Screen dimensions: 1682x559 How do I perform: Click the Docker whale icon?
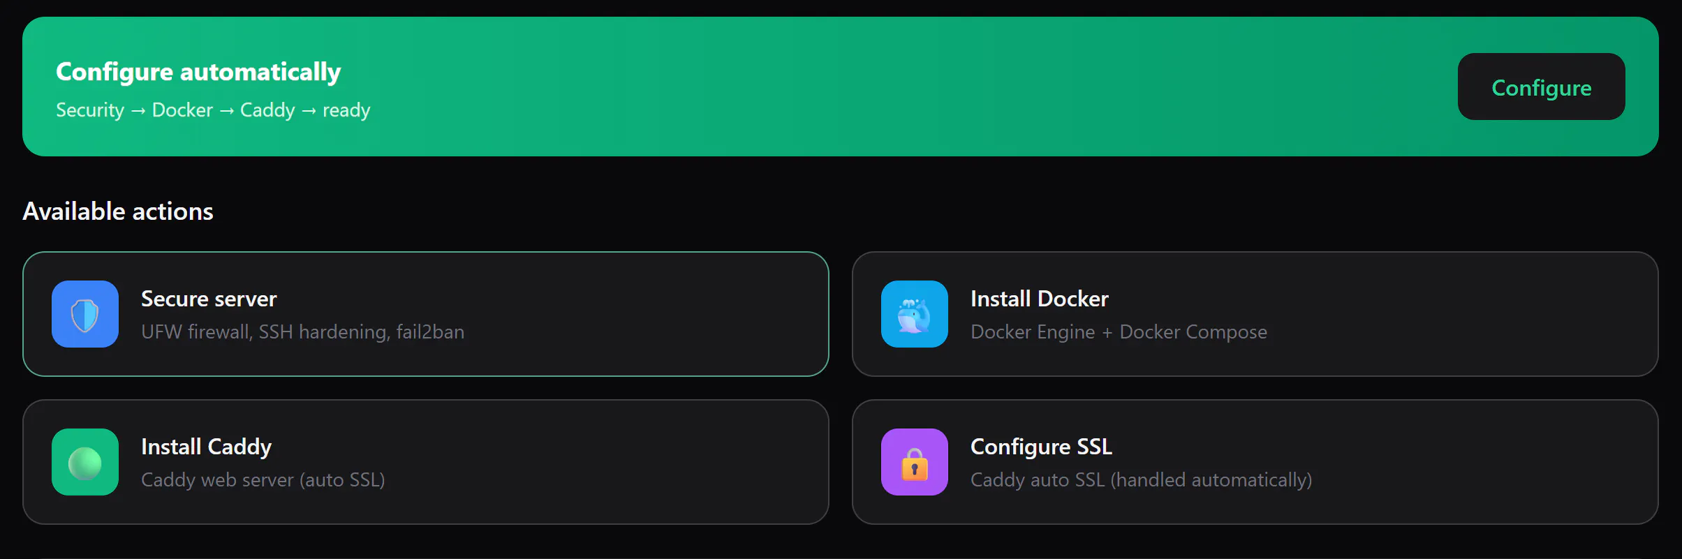pyautogui.click(x=915, y=314)
